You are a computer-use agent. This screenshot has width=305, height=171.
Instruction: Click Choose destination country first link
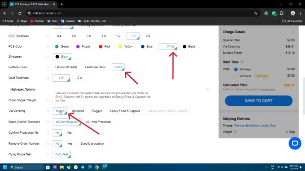pyautogui.click(x=255, y=126)
